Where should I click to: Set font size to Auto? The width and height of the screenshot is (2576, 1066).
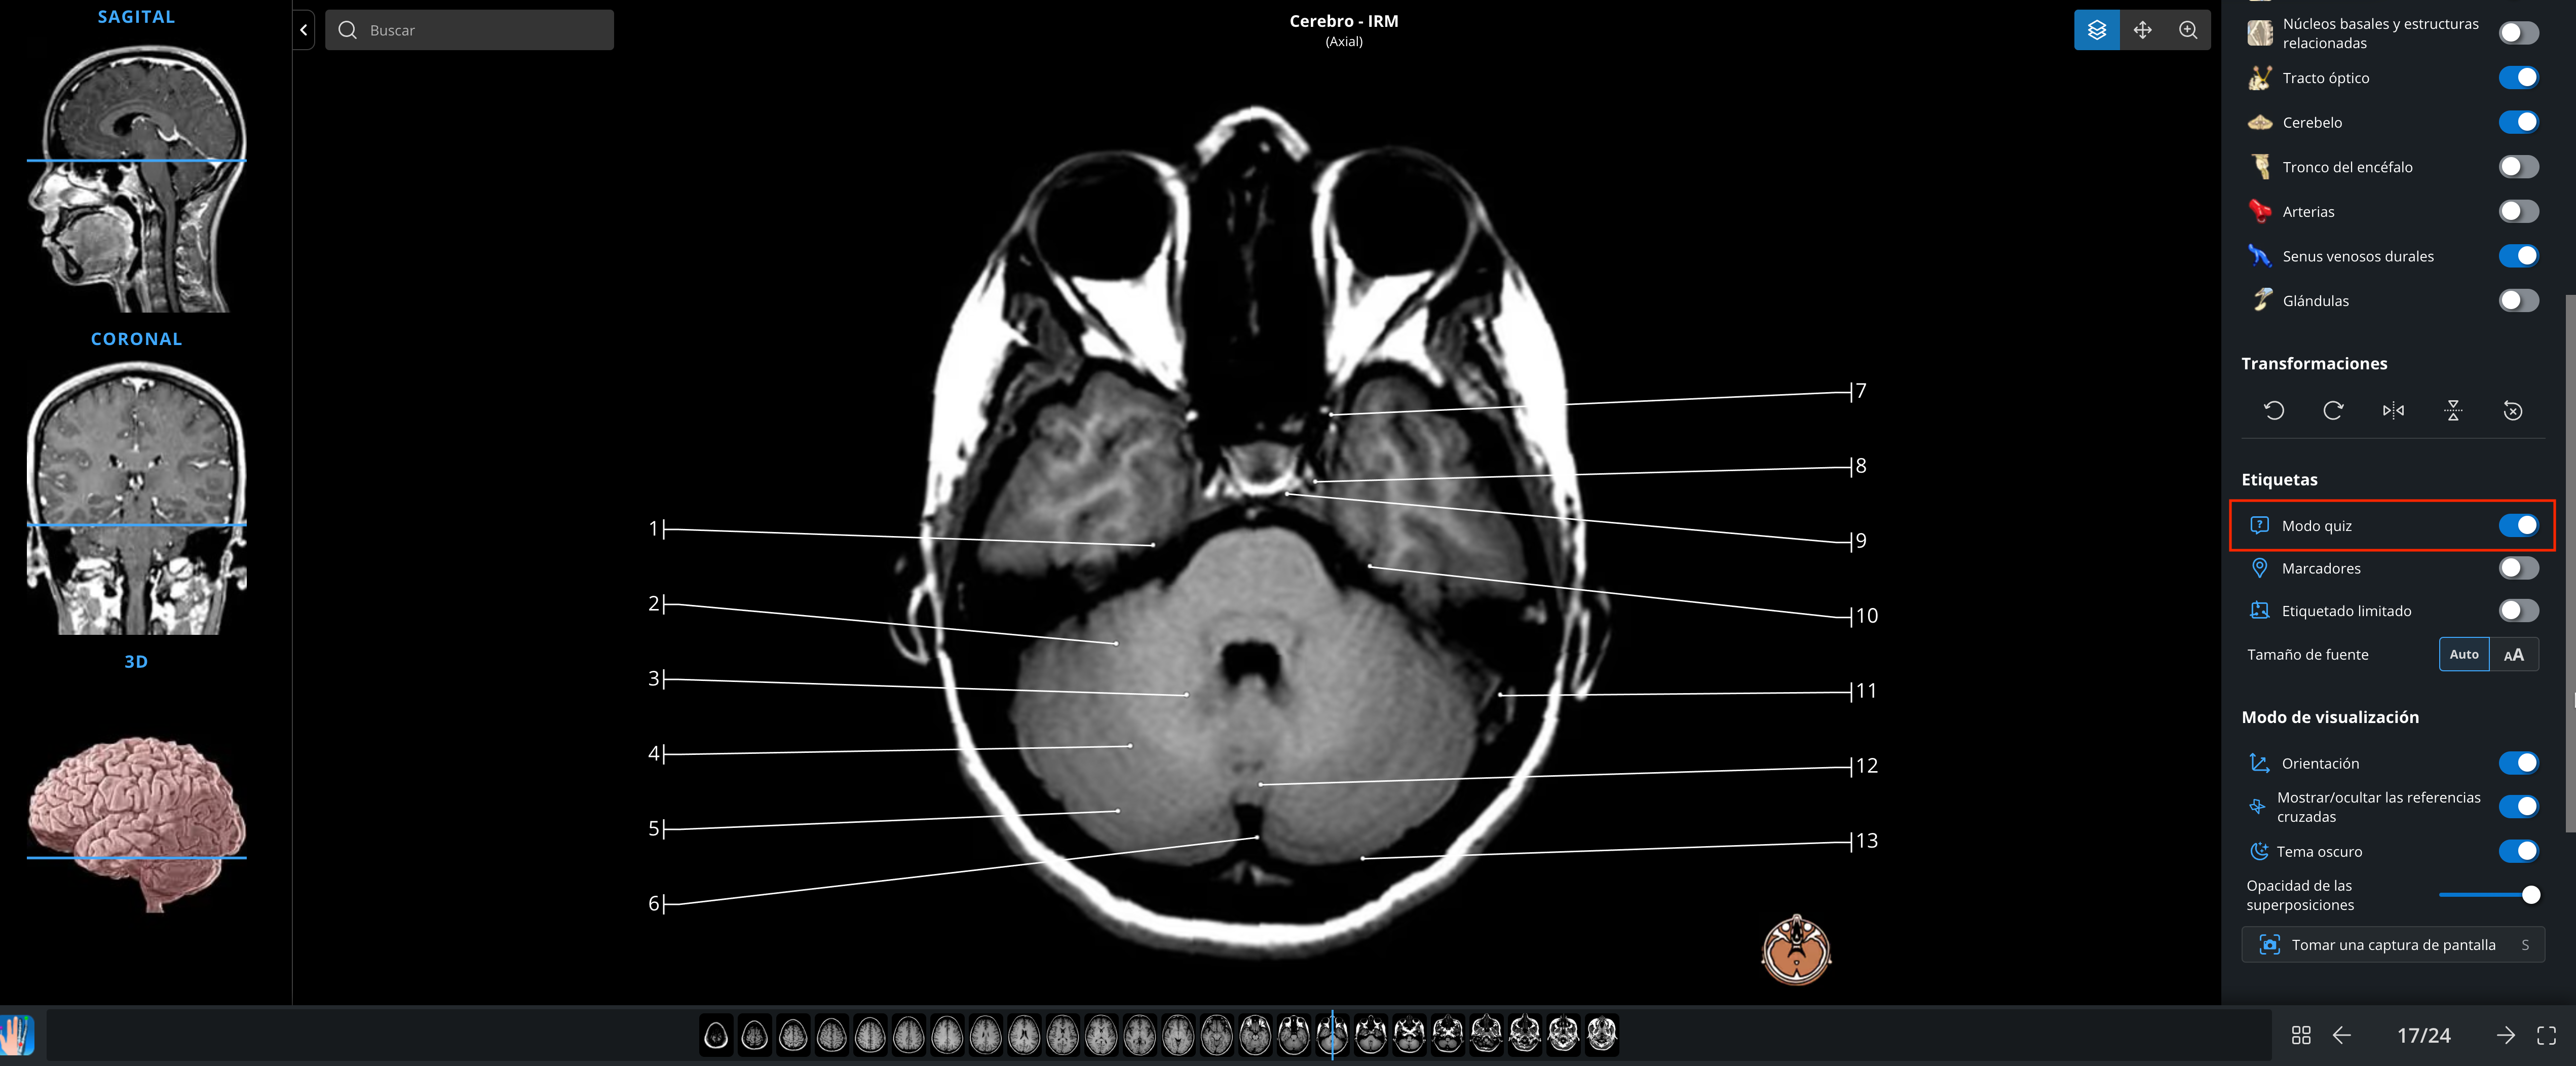(x=2464, y=654)
